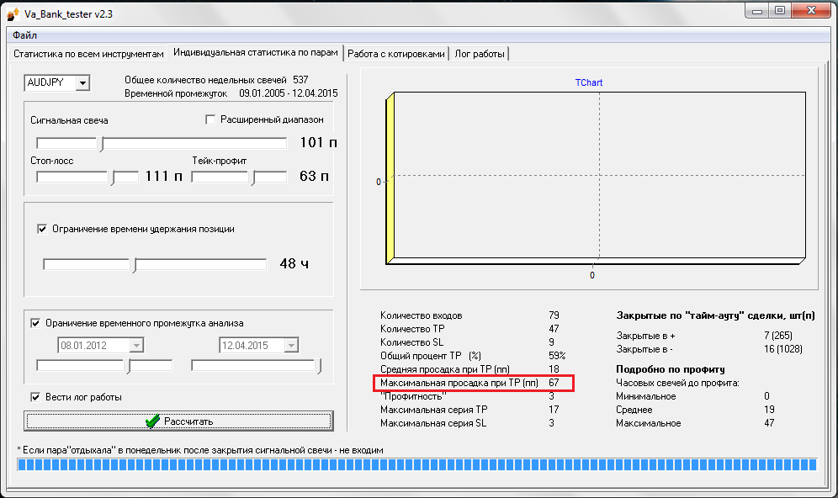Image resolution: width=838 pixels, height=498 pixels.
Task: Click the Стоп-лосс slider
Action: tap(88, 177)
